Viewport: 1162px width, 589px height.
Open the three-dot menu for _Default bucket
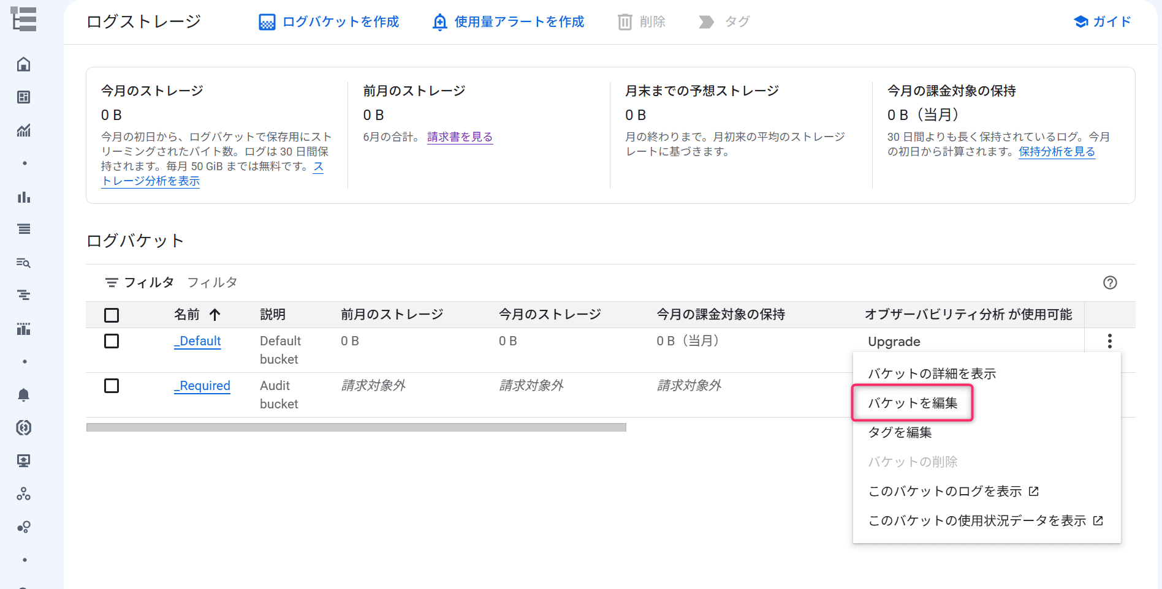pyautogui.click(x=1110, y=341)
